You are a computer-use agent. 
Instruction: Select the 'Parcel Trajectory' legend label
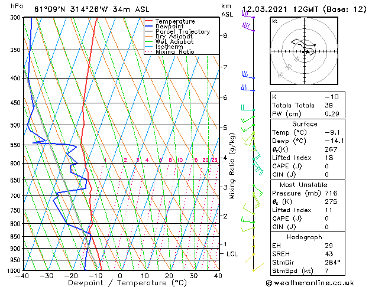pyautogui.click(x=183, y=31)
